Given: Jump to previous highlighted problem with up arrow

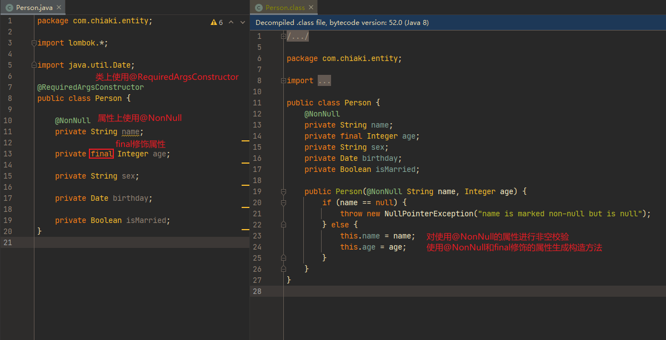Looking at the screenshot, I should (x=232, y=22).
